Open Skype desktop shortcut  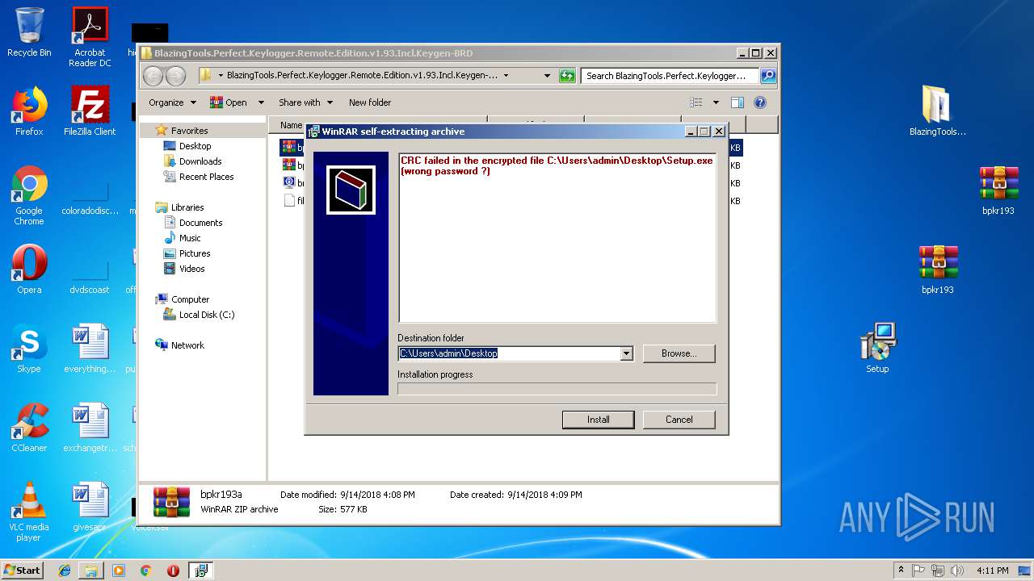(x=29, y=349)
